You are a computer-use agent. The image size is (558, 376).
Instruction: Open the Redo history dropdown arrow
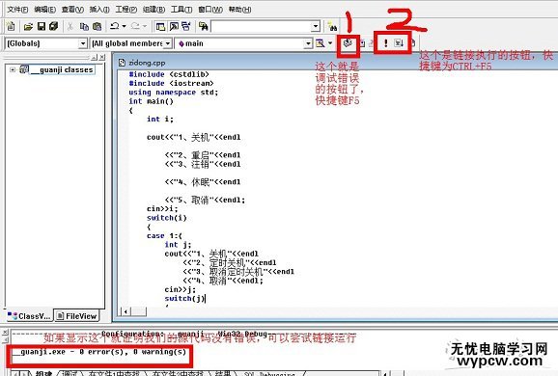pyautogui.click(x=145, y=26)
